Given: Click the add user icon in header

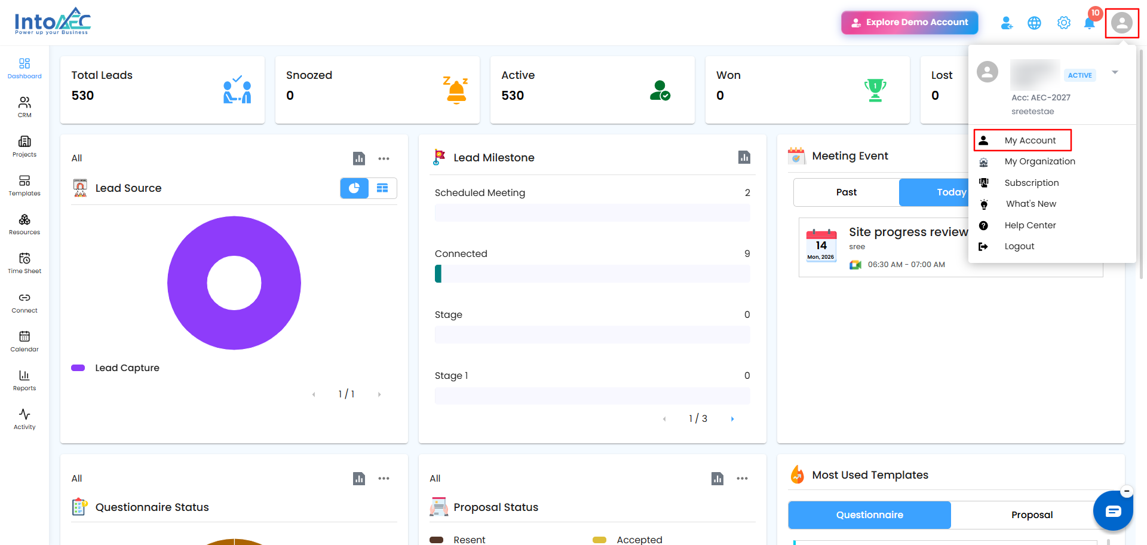Looking at the screenshot, I should [x=1007, y=23].
